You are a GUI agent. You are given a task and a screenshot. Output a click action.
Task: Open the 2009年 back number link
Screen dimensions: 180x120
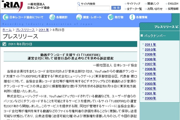click(x=150, y=54)
